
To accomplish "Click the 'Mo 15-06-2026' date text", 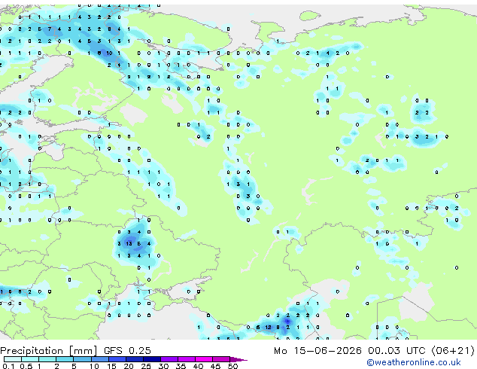I will tap(317, 351).
